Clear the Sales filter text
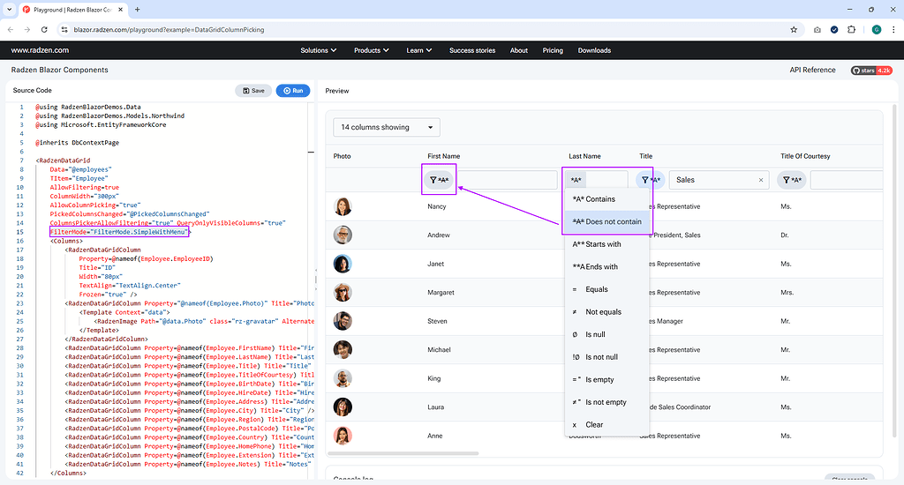904x485 pixels. (x=761, y=180)
